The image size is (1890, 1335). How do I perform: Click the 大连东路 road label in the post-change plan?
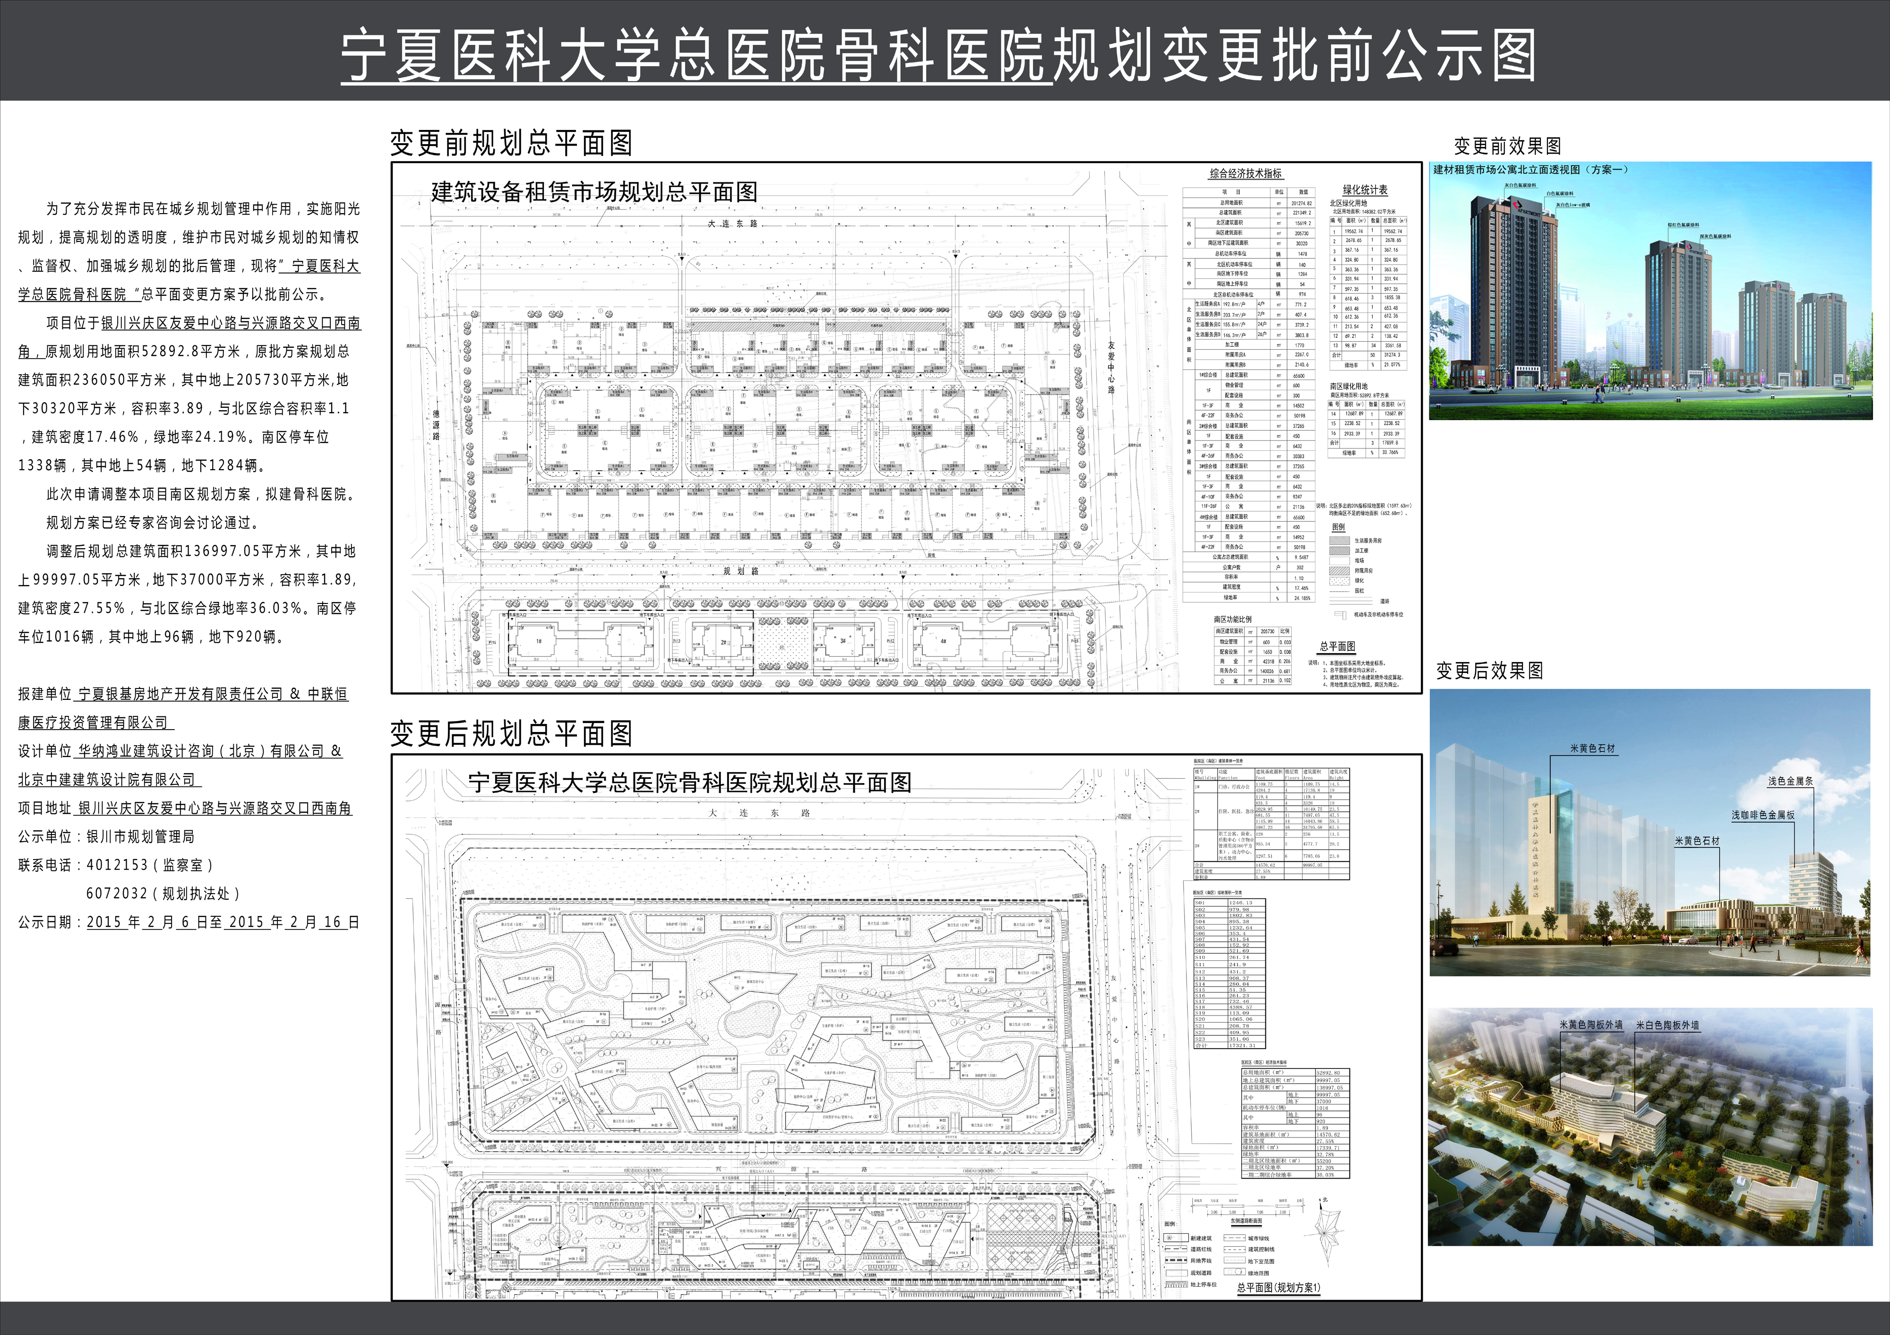pyautogui.click(x=760, y=813)
